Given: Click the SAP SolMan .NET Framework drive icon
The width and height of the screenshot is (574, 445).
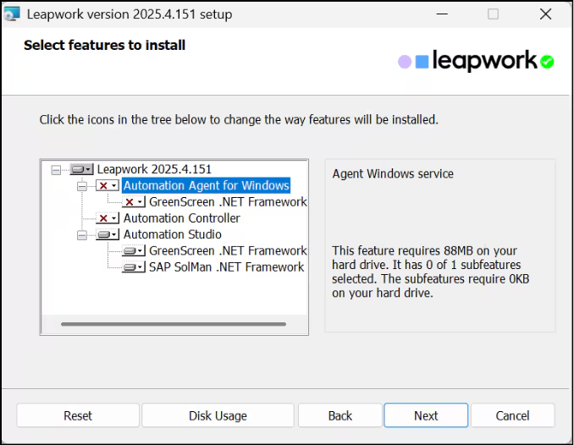Looking at the screenshot, I should (x=134, y=267).
